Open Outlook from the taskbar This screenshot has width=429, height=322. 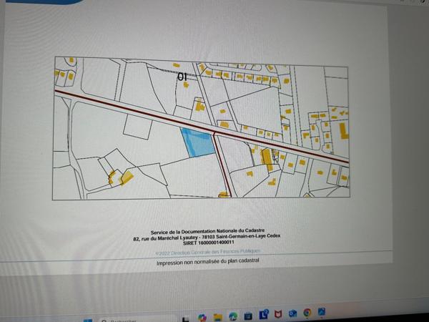(x=292, y=314)
